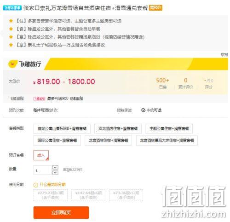
Task: Click the 每件可预约1次 text
Action: tap(46, 110)
